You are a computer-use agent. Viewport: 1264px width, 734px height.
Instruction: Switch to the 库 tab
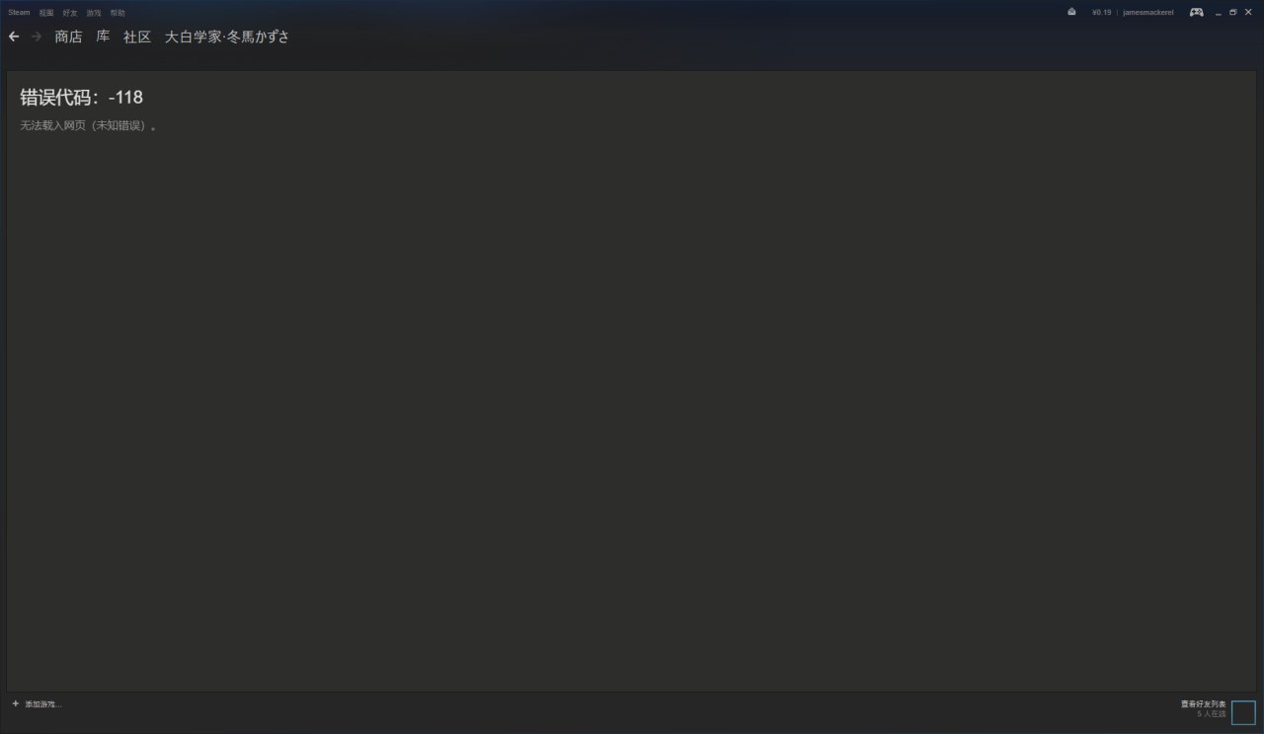click(103, 37)
